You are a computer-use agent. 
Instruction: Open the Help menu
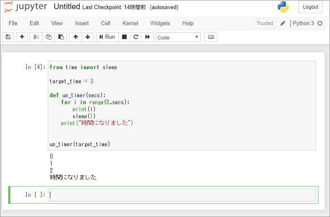[188, 23]
